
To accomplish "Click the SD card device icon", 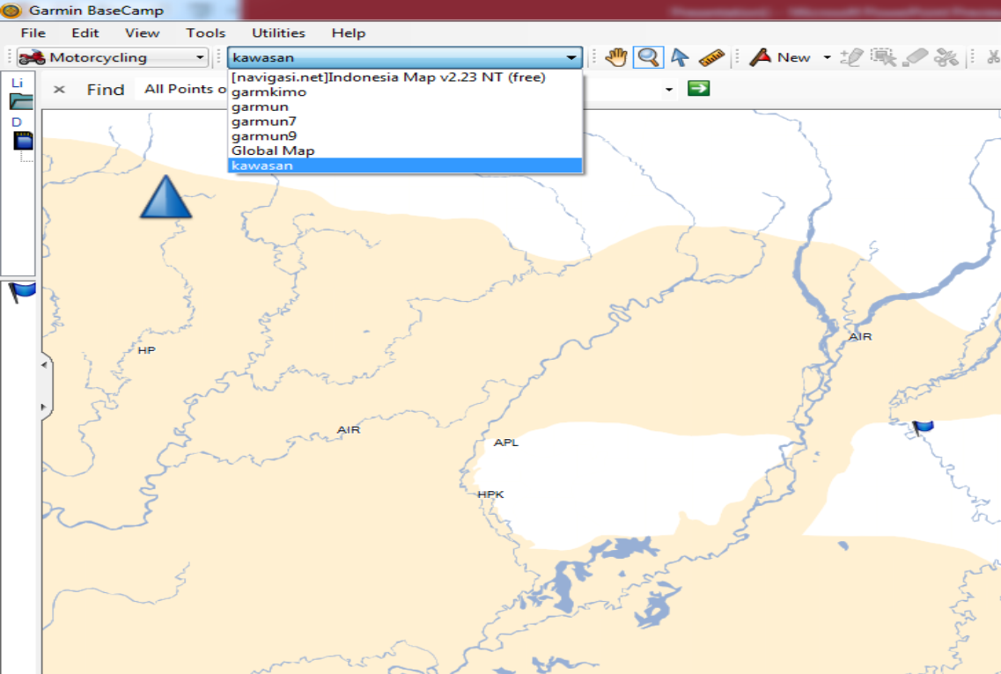I will point(23,141).
